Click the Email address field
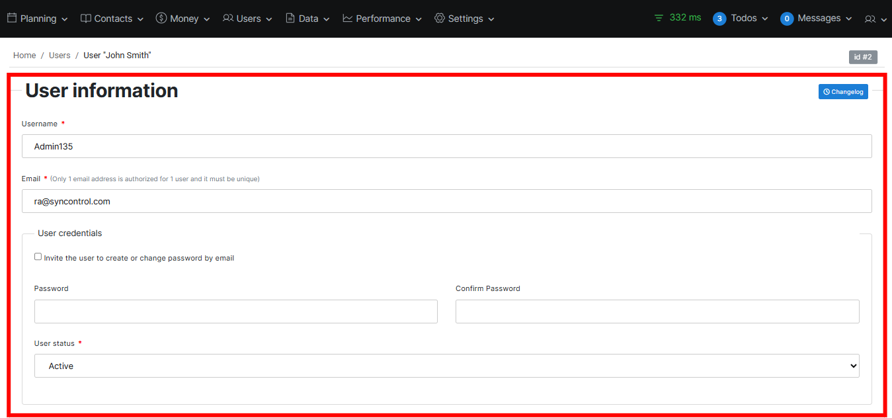892x418 pixels. [446, 201]
